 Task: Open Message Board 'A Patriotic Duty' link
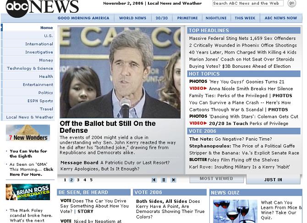pyautogui.click(x=115, y=163)
